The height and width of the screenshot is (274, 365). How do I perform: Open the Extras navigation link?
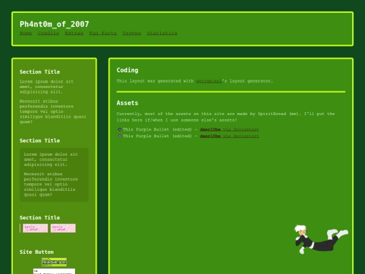[74, 33]
